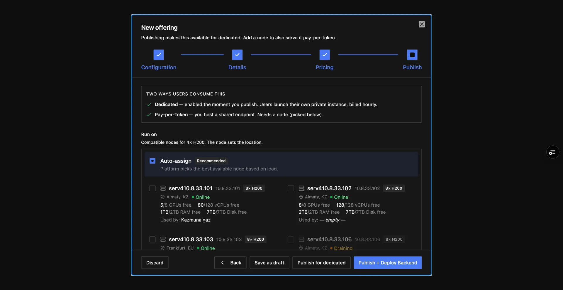Click the 8x H200 badge on serv410.8.33.102

tap(394, 188)
